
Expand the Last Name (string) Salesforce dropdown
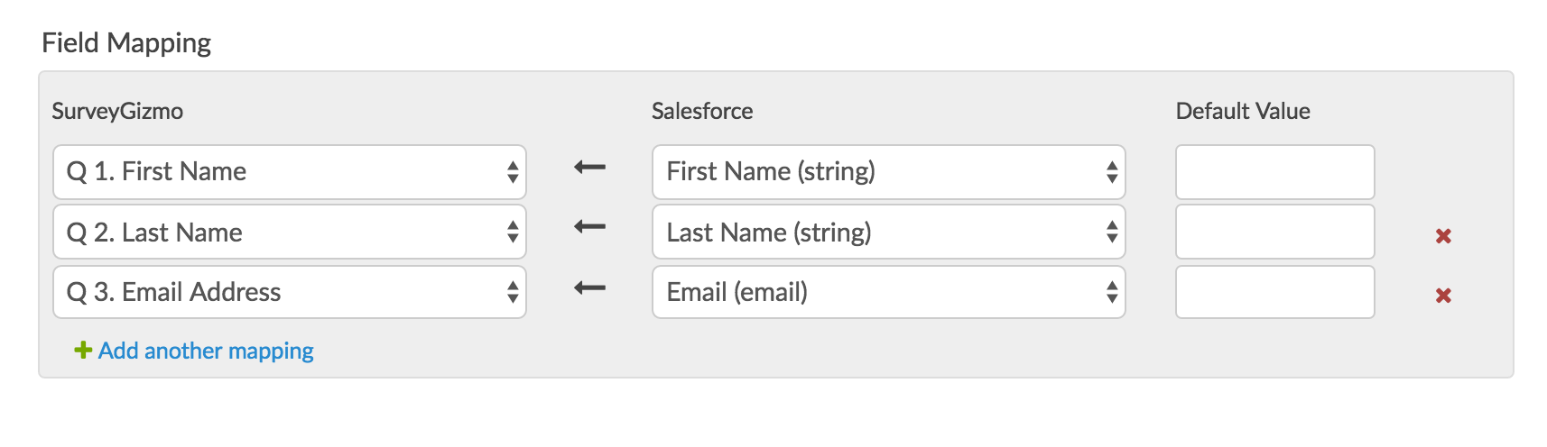tap(888, 233)
